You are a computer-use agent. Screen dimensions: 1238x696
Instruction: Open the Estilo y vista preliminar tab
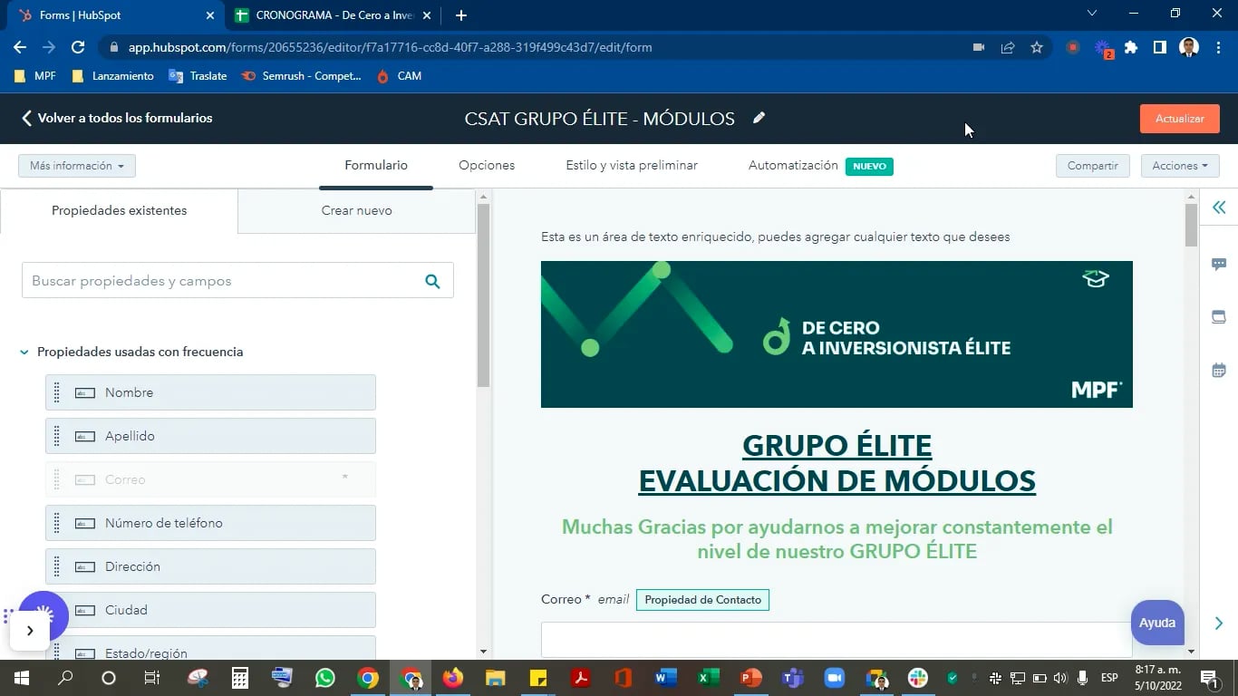632,166
